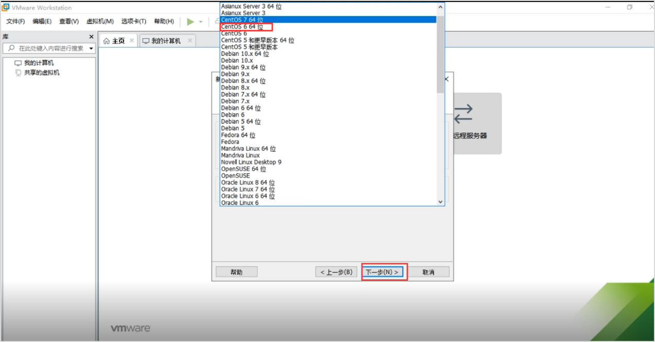Open the 编辑(E) menu

tap(42, 22)
